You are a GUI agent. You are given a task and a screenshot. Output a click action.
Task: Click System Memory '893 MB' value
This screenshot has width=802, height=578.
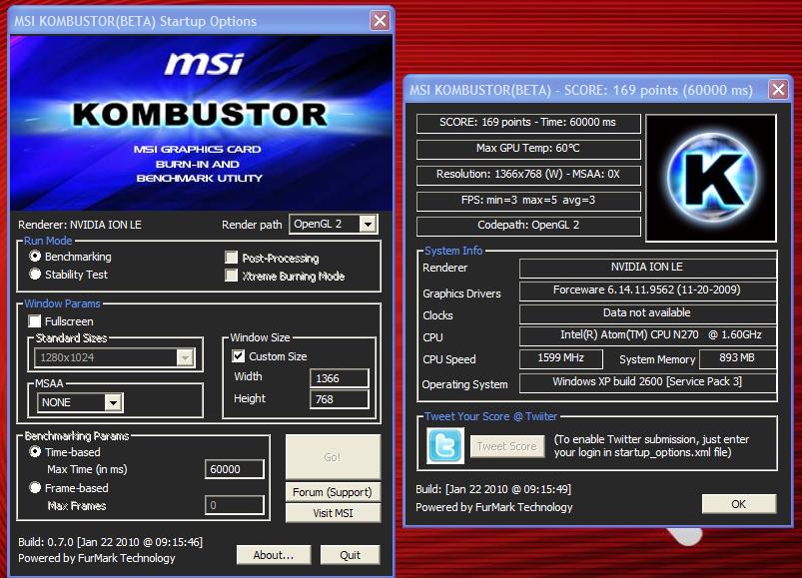tap(737, 358)
